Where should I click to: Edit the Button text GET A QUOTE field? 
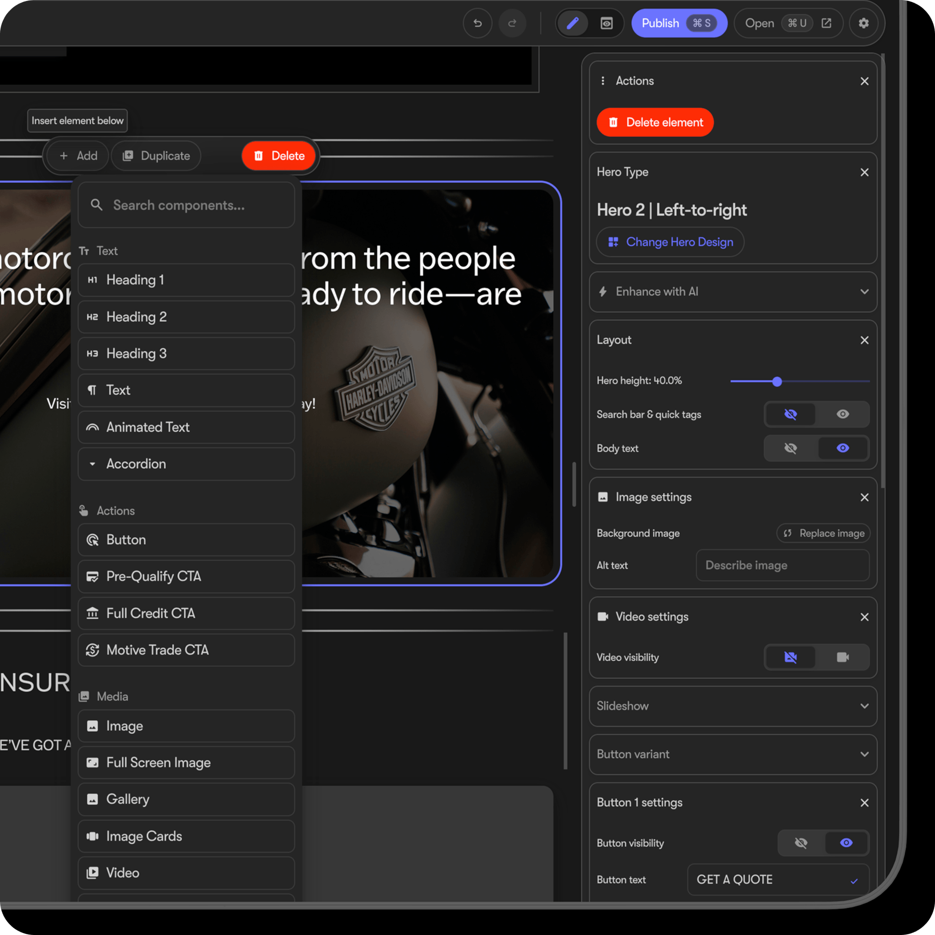coord(778,880)
